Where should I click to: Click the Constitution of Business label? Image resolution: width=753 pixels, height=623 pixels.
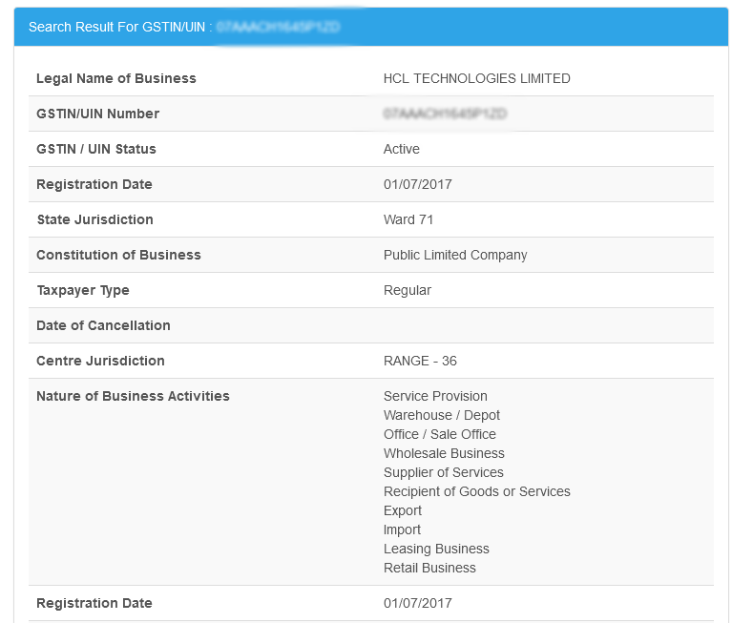118,255
